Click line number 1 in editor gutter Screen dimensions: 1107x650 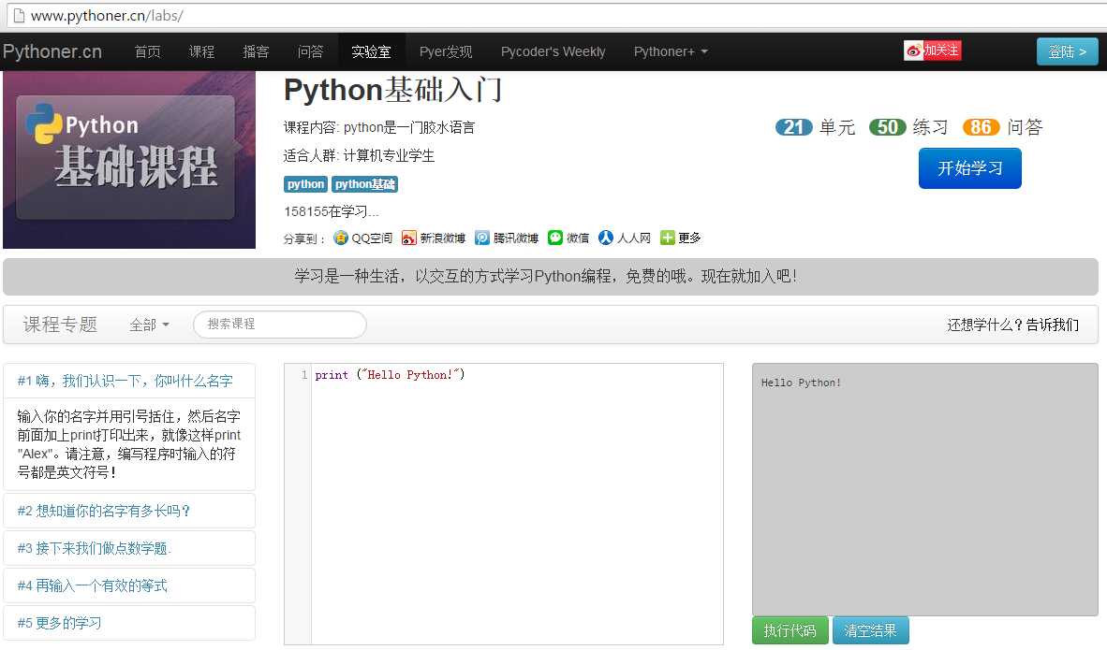point(304,374)
